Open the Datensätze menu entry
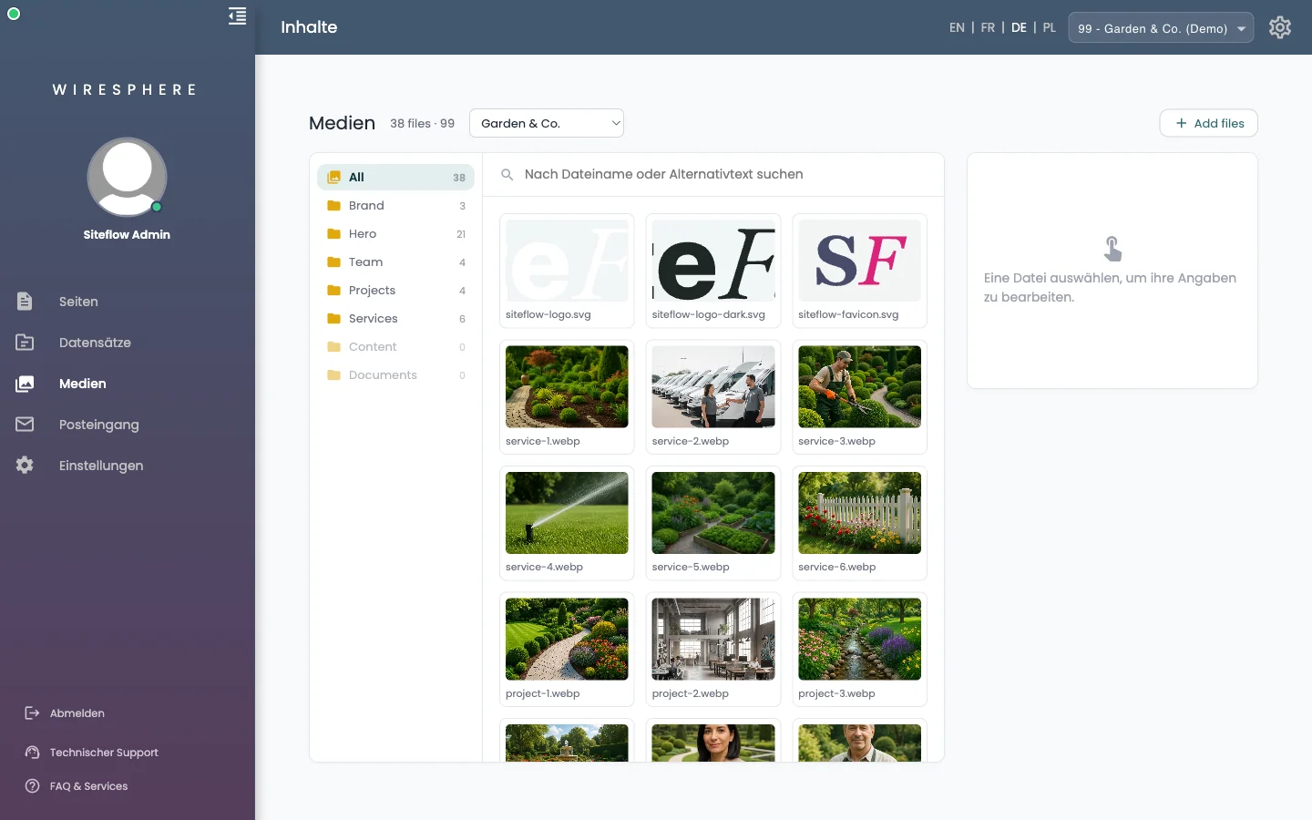The width and height of the screenshot is (1312, 820). (x=95, y=343)
